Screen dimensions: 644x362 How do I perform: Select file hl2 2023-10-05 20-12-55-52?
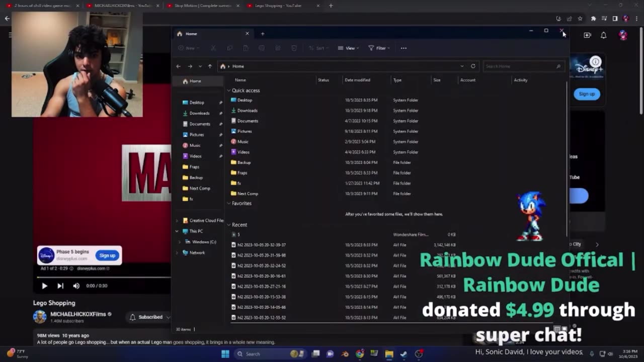262,318
